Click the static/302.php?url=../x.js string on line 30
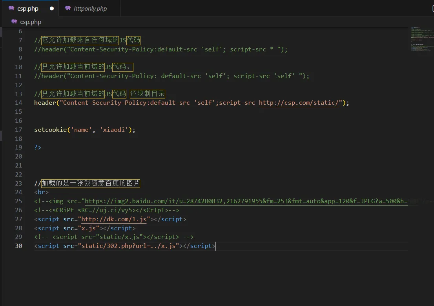 pos(128,246)
